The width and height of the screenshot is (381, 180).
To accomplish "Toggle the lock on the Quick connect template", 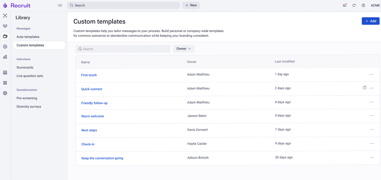I will [364, 87].
